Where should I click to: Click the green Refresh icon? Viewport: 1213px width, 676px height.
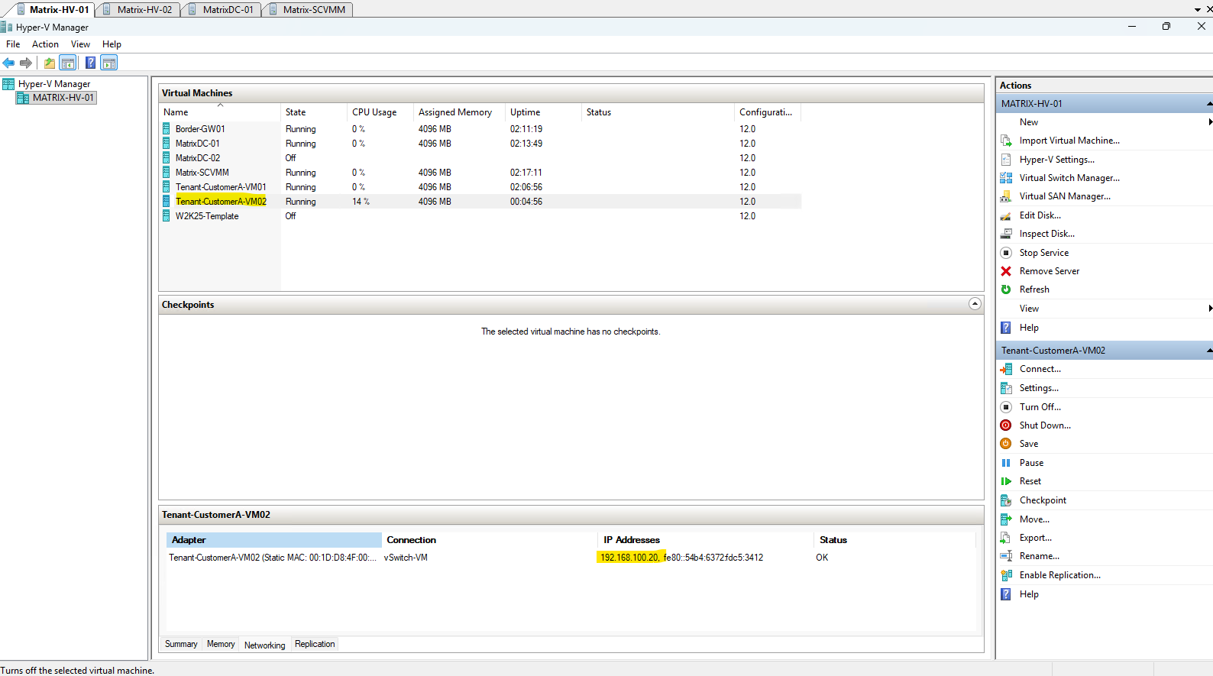point(1006,289)
